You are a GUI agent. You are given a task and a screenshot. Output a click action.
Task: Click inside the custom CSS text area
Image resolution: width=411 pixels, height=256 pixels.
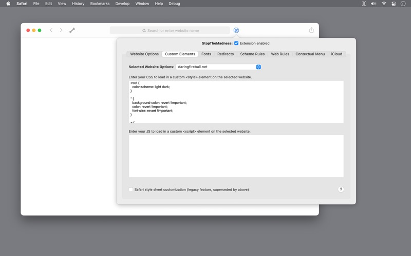[x=236, y=102]
